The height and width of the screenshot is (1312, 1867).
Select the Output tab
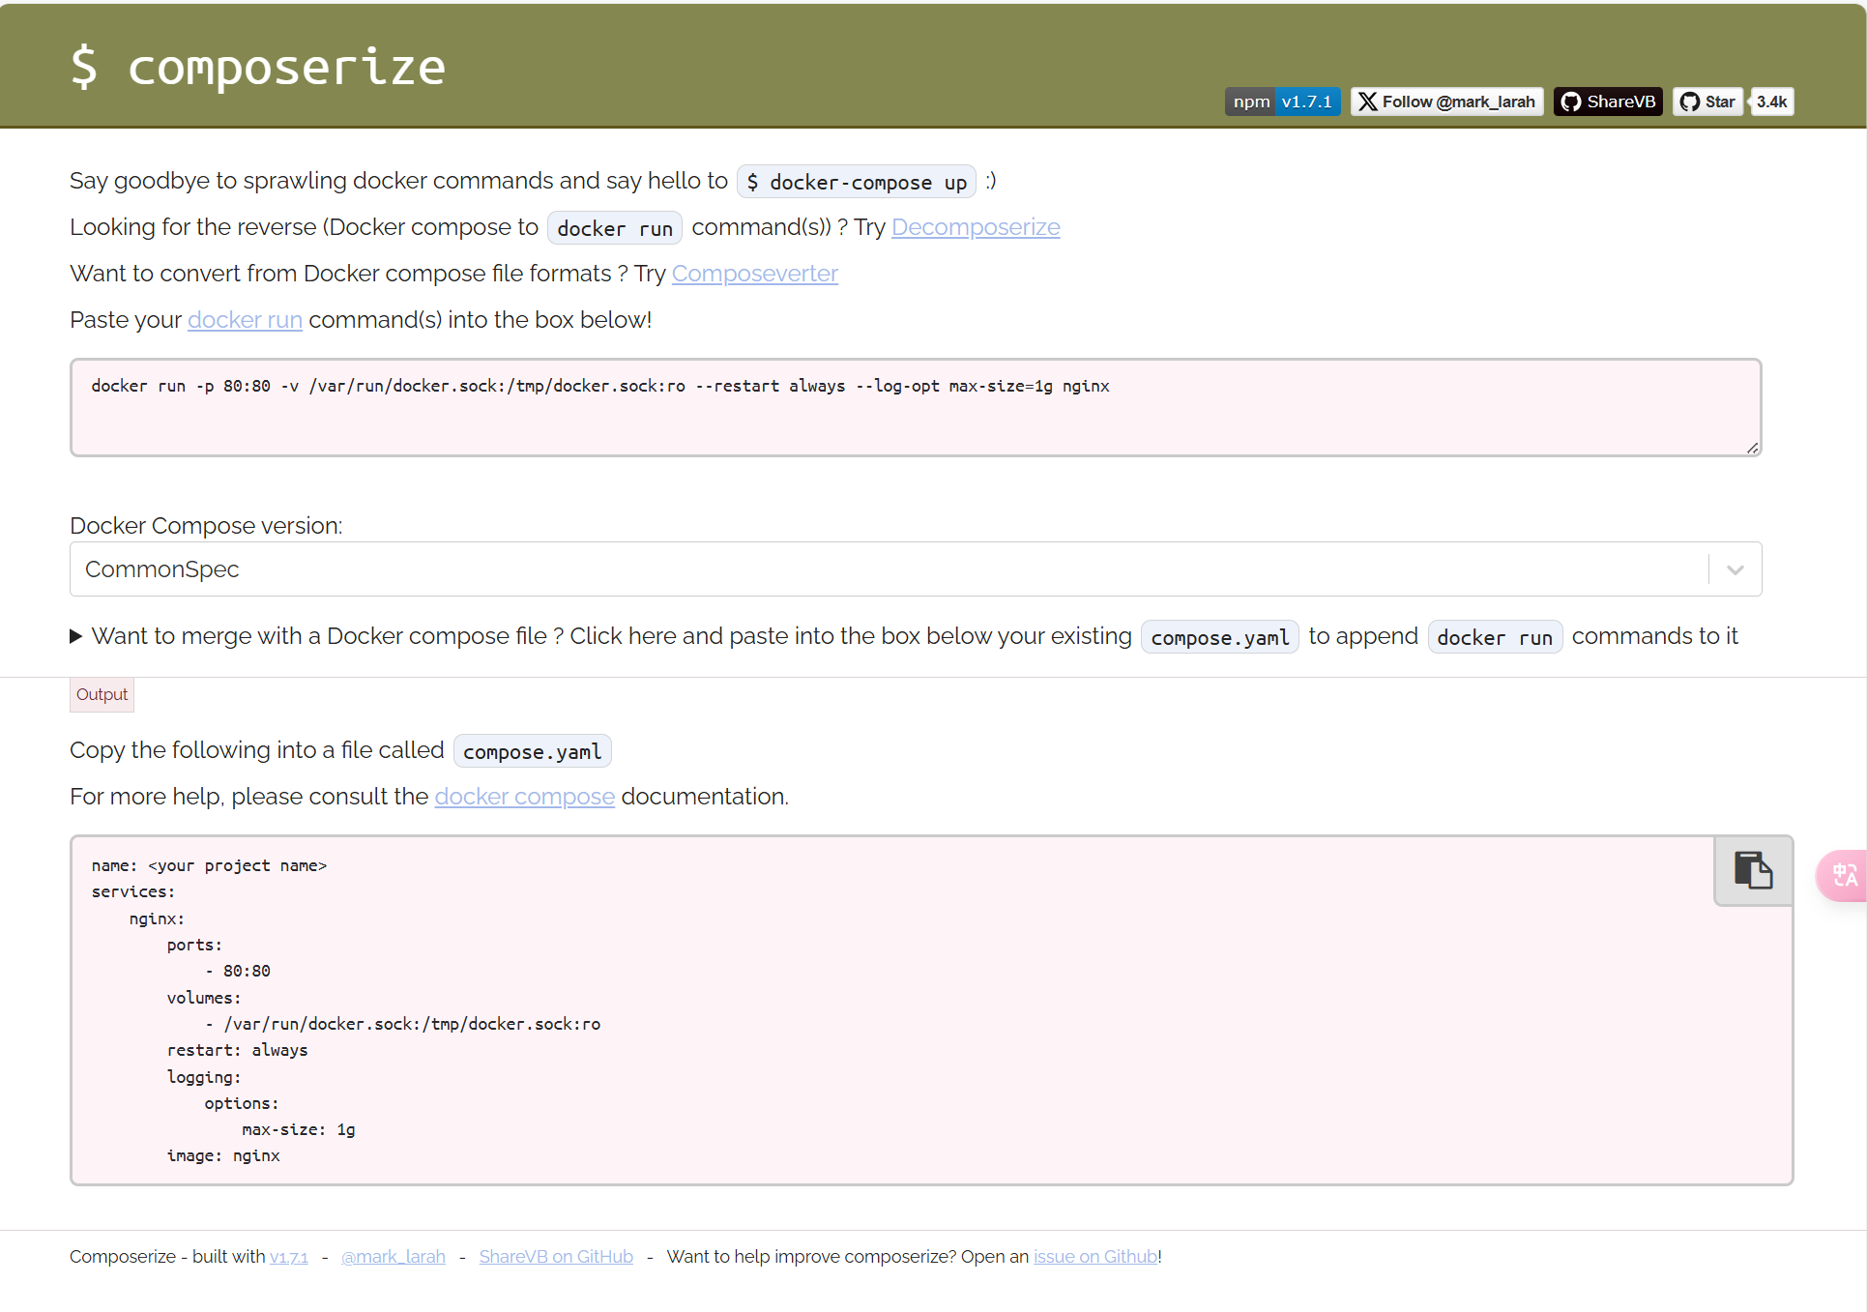click(x=102, y=694)
